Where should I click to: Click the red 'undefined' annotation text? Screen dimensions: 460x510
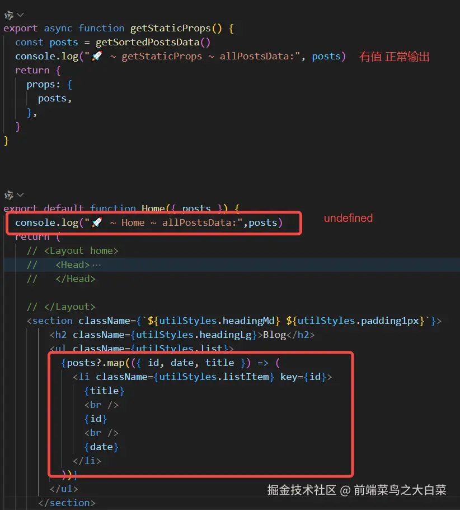(348, 218)
